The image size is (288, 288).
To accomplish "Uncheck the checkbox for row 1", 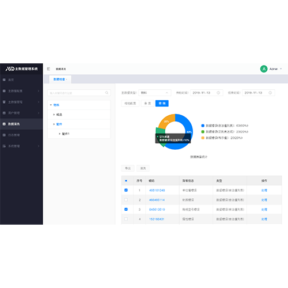I will tap(126, 190).
